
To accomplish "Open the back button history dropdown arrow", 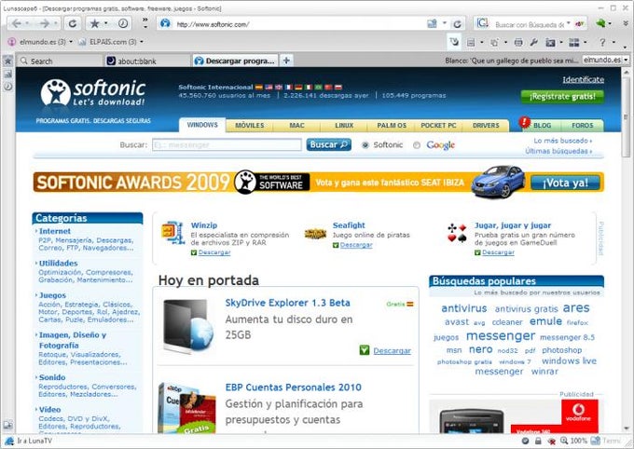I will click(27, 23).
